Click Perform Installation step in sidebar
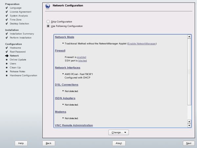197x148 pixels. (x=21, y=37)
